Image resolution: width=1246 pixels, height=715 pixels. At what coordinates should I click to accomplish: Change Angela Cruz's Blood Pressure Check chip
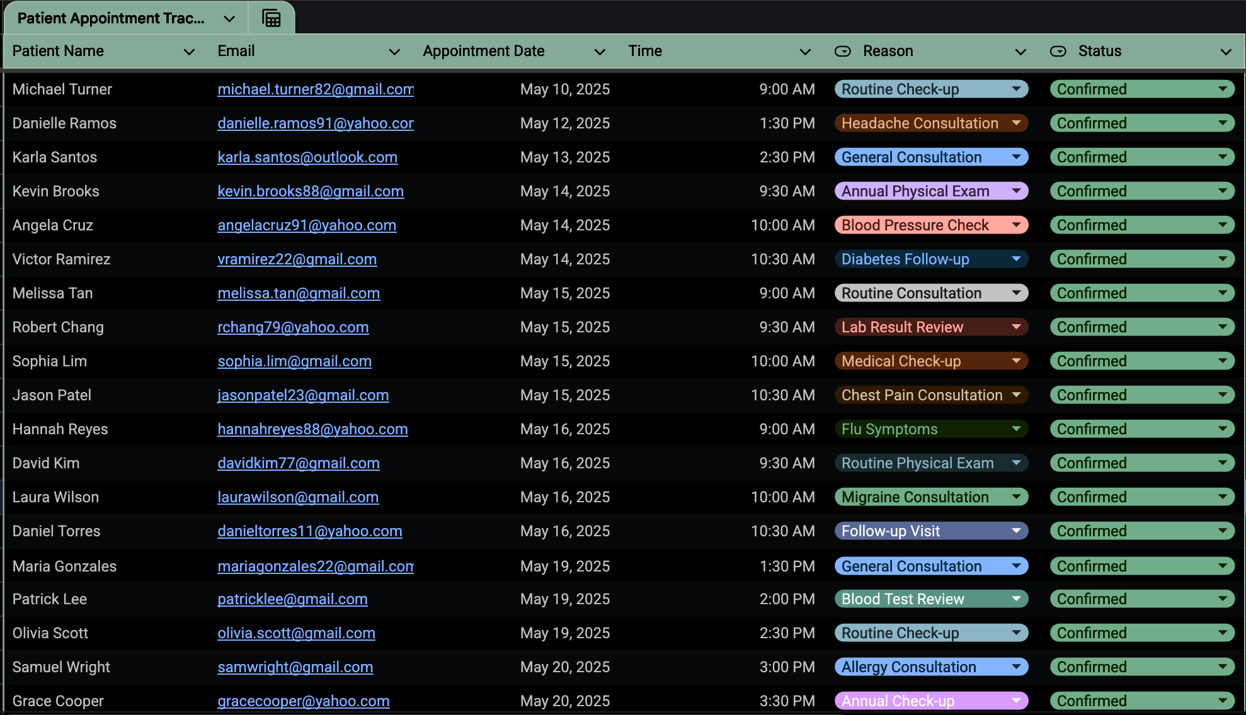(930, 225)
